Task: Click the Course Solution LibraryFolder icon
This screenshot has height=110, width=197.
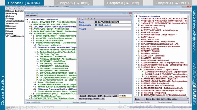Action: point(28,20)
